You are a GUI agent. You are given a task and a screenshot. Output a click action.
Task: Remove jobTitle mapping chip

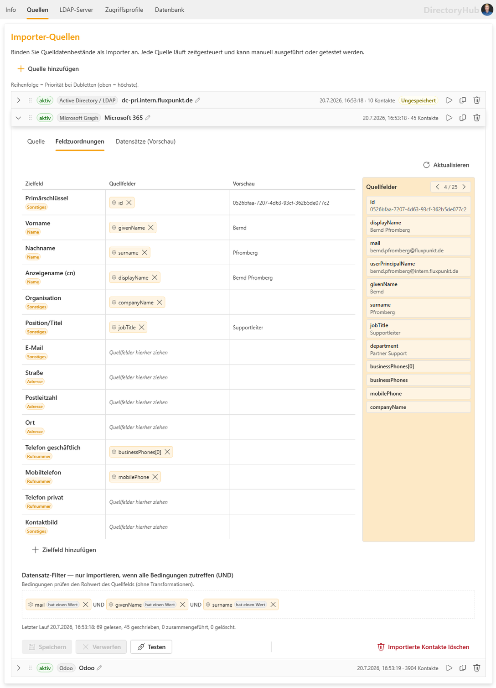tap(142, 328)
